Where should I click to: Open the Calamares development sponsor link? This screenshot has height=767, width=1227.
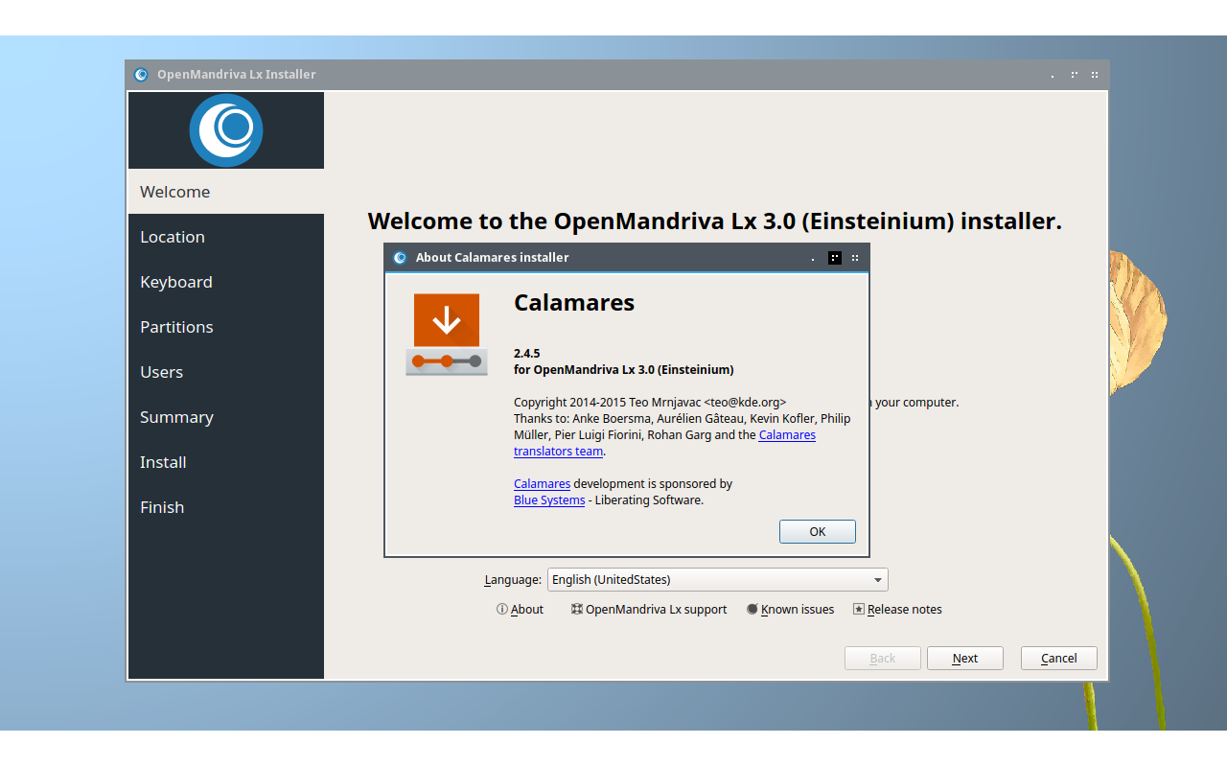pos(542,483)
